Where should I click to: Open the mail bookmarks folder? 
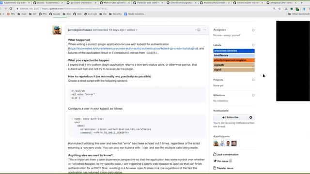click(x=22, y=14)
